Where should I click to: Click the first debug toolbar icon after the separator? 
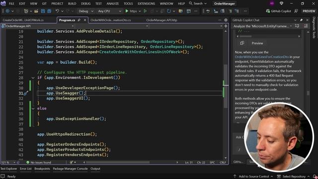coord(208,11)
